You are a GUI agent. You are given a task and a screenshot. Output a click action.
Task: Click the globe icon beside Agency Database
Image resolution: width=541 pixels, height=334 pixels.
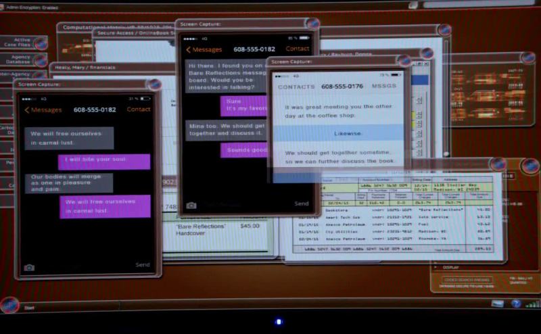point(40,62)
